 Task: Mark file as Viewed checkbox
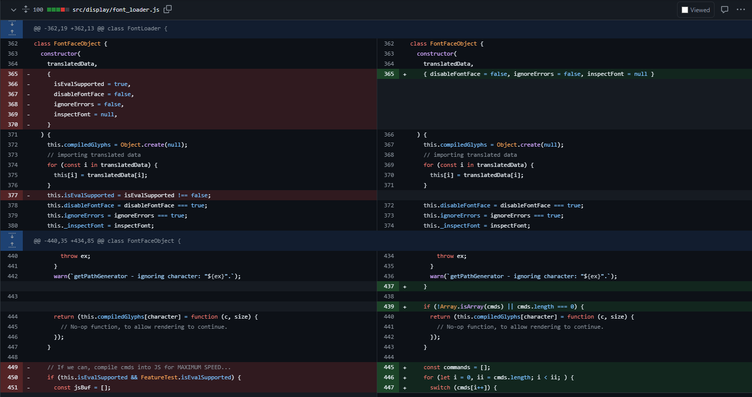coord(685,10)
